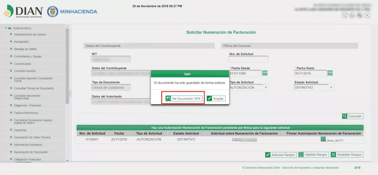Expand the Estado Solicitud dropdown
Screen dimensions: 378x175
tap(331, 87)
